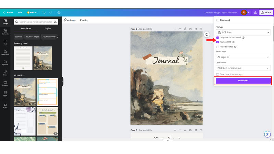
Task: Select the Journal title on canvas
Action: [166, 60]
